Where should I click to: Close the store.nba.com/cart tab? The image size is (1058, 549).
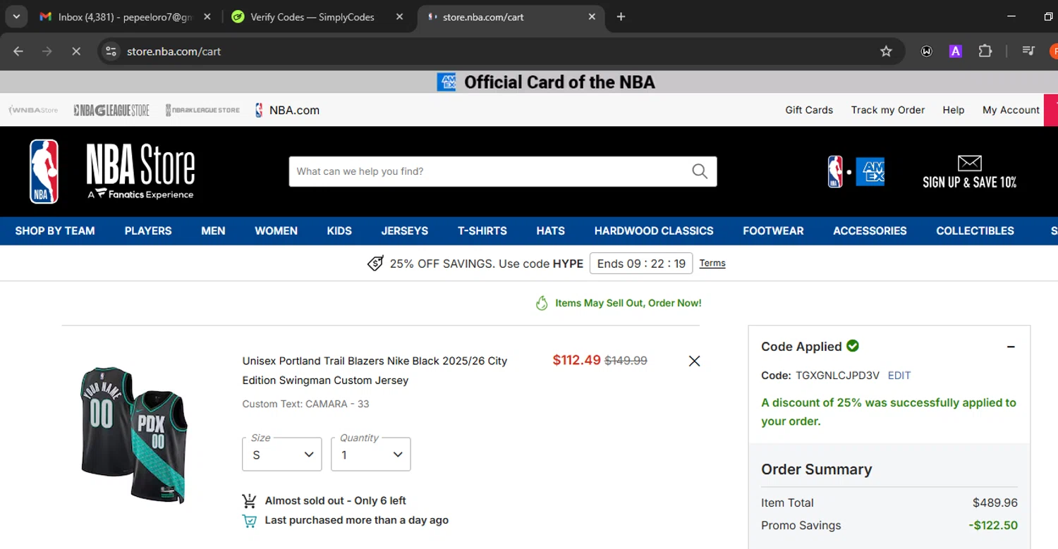coord(592,17)
